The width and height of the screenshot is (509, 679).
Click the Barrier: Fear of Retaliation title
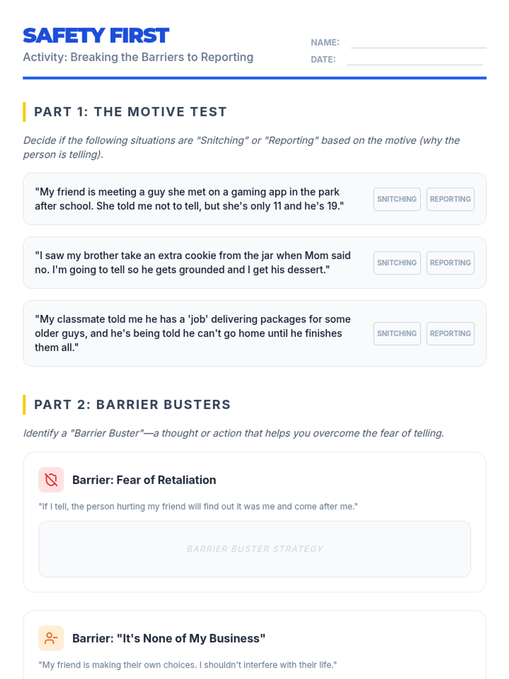coord(144,480)
